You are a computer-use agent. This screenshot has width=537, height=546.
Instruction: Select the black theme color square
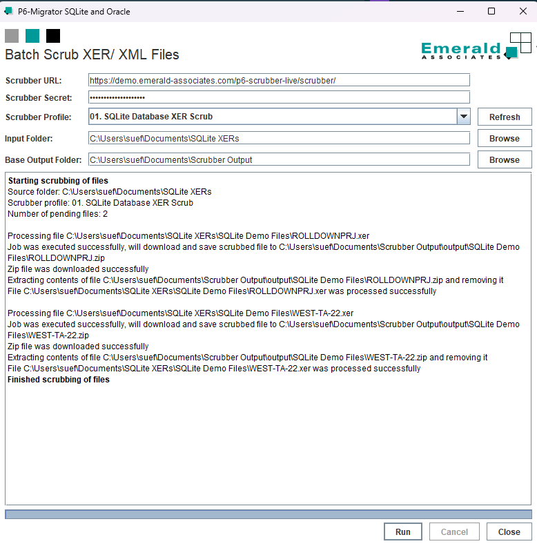pyautogui.click(x=53, y=36)
